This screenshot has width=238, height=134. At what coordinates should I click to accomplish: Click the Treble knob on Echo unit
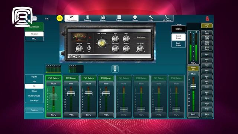point(126,39)
